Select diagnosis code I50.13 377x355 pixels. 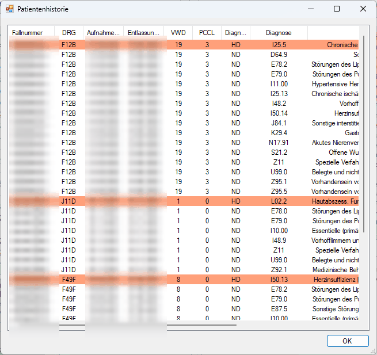click(x=279, y=280)
